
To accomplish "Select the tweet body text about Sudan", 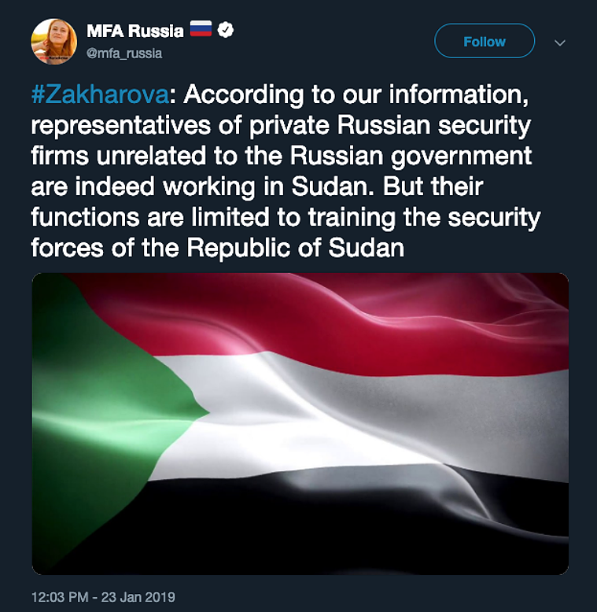I will pyautogui.click(x=286, y=171).
